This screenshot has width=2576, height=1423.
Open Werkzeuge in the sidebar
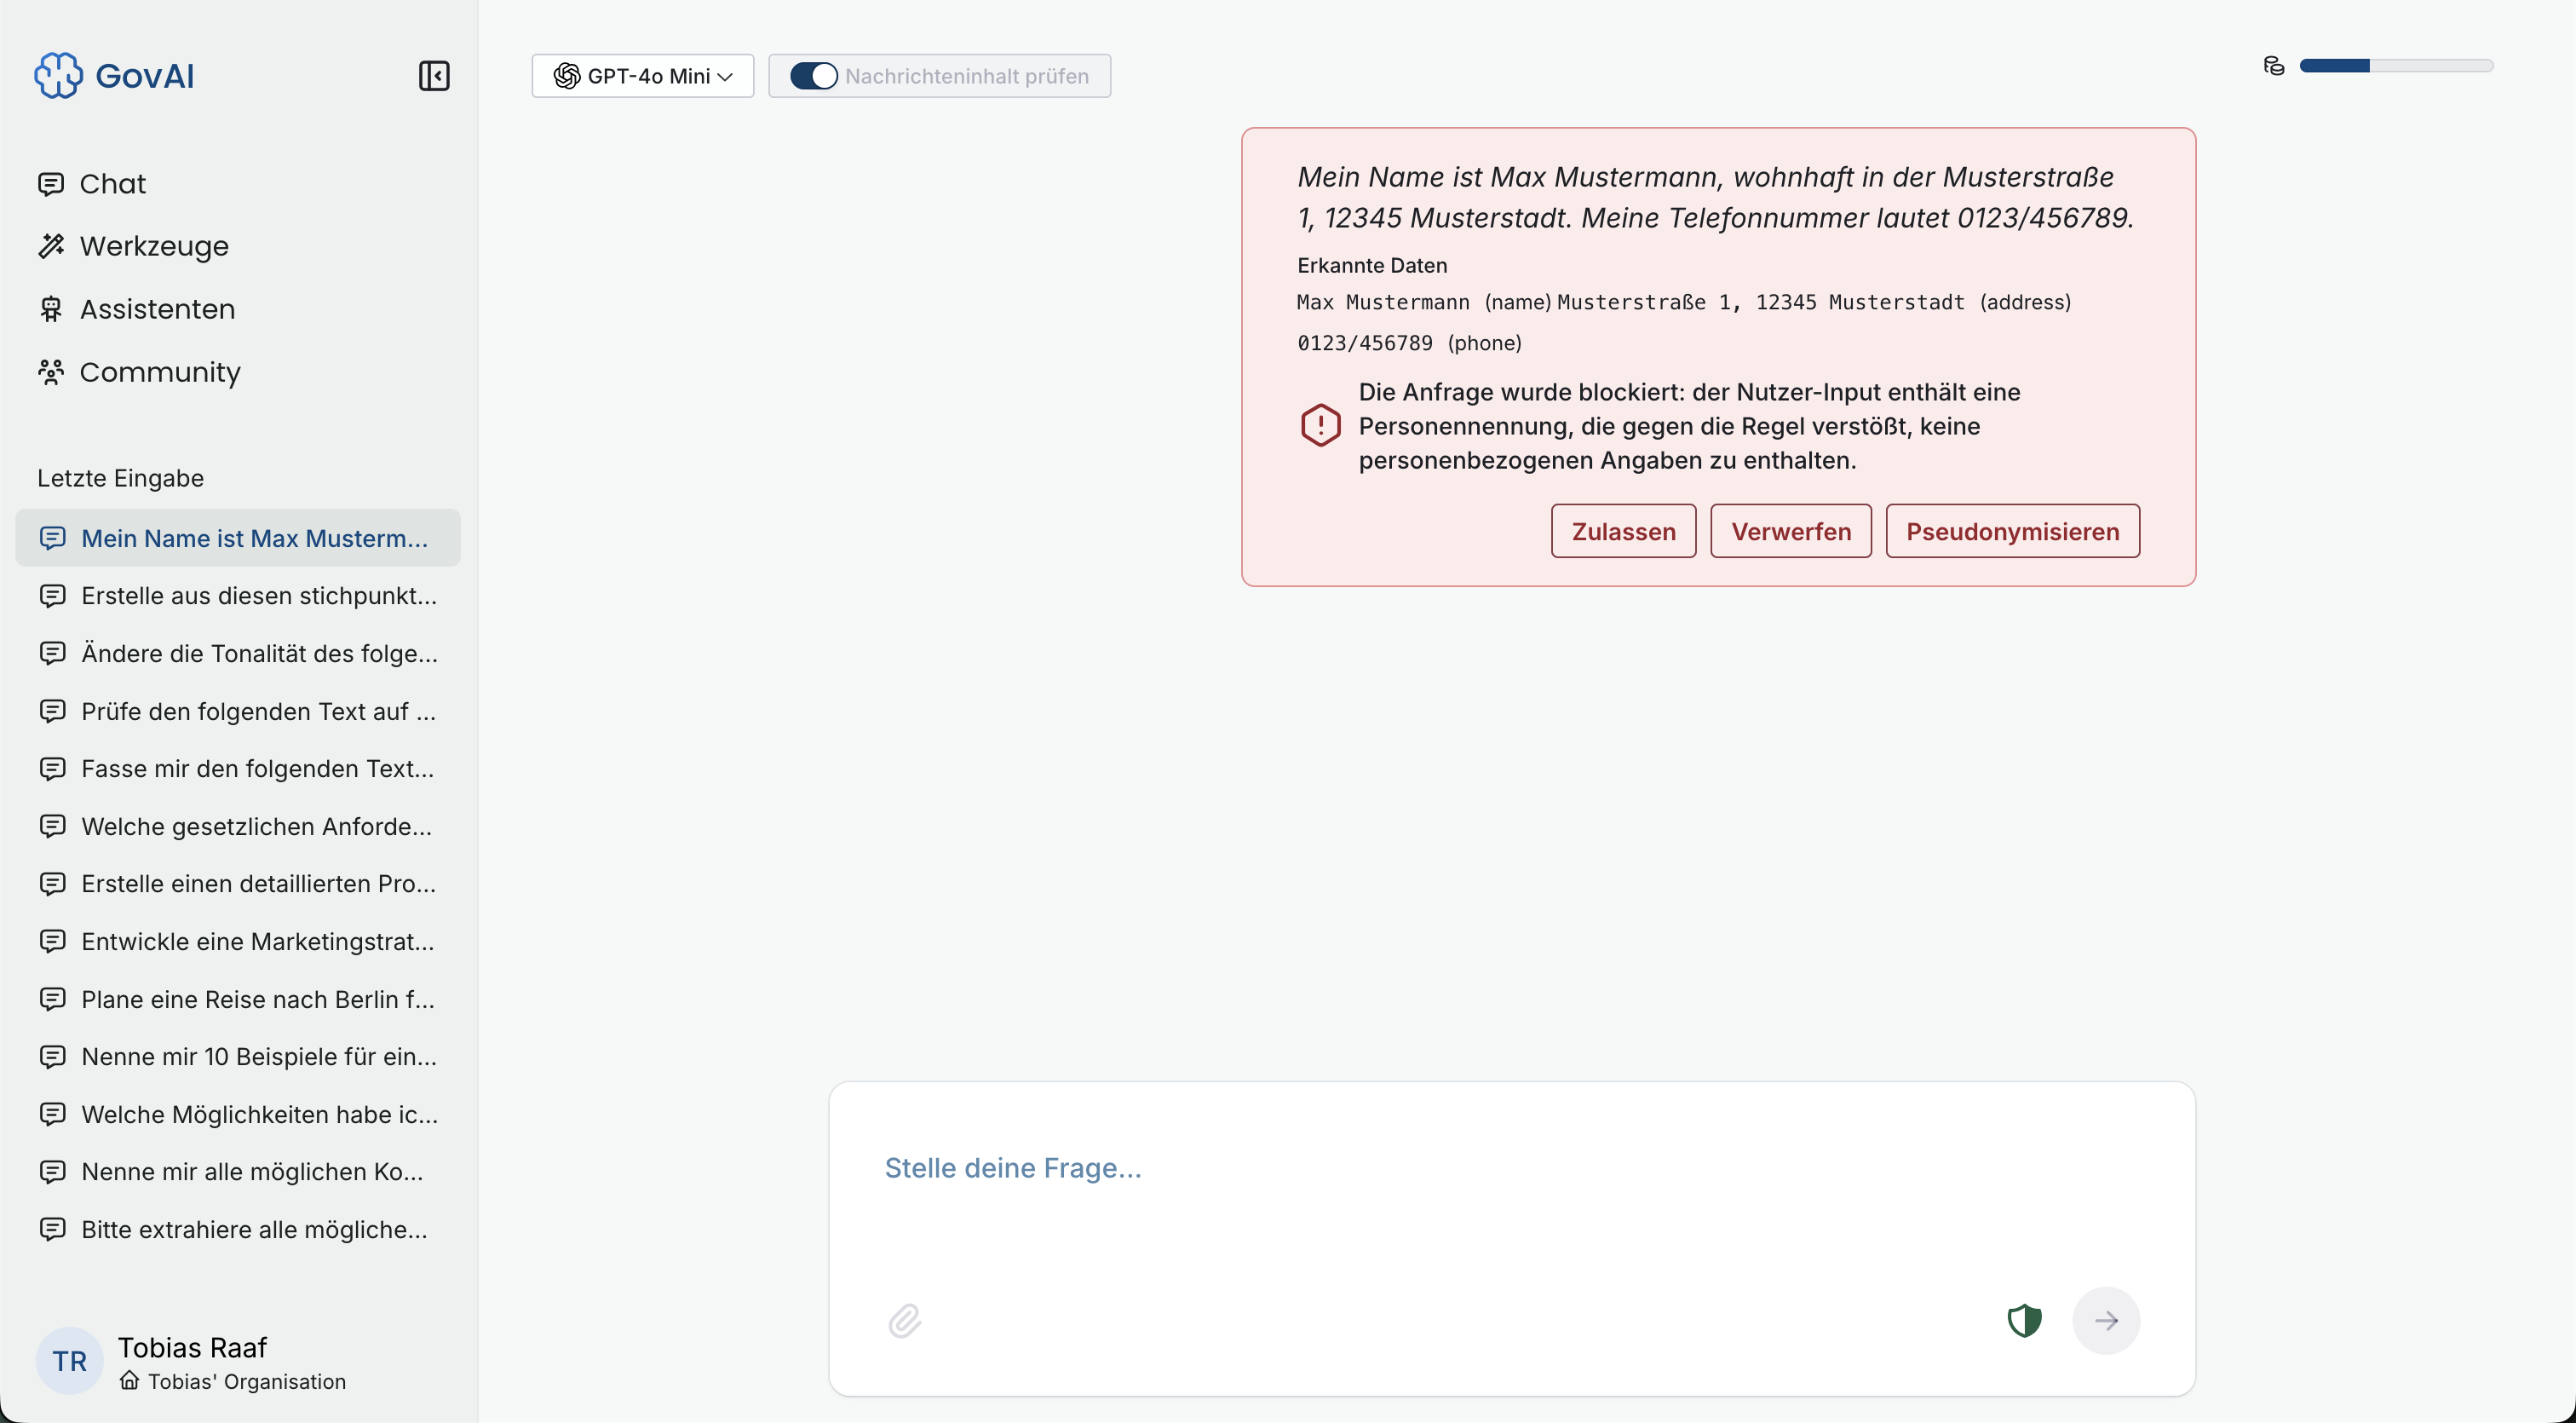[153, 246]
